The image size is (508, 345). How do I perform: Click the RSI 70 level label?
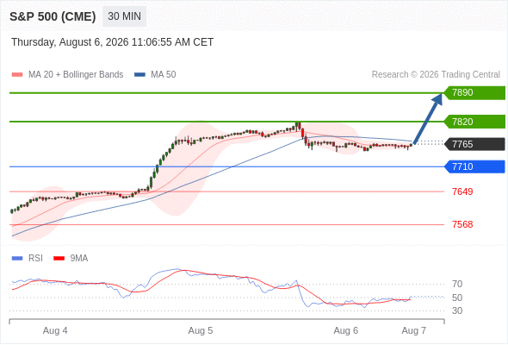(457, 285)
